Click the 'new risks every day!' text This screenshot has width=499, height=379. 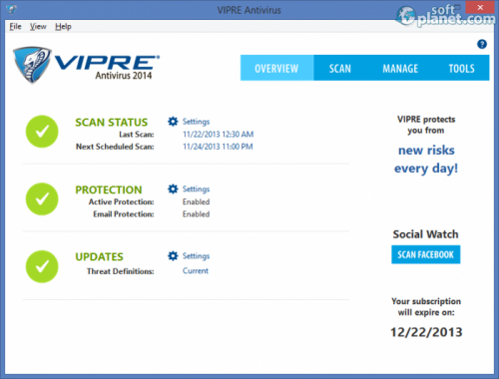(x=426, y=160)
